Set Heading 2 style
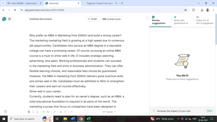Viewport: 217px width, 122px height. pos(48,112)
